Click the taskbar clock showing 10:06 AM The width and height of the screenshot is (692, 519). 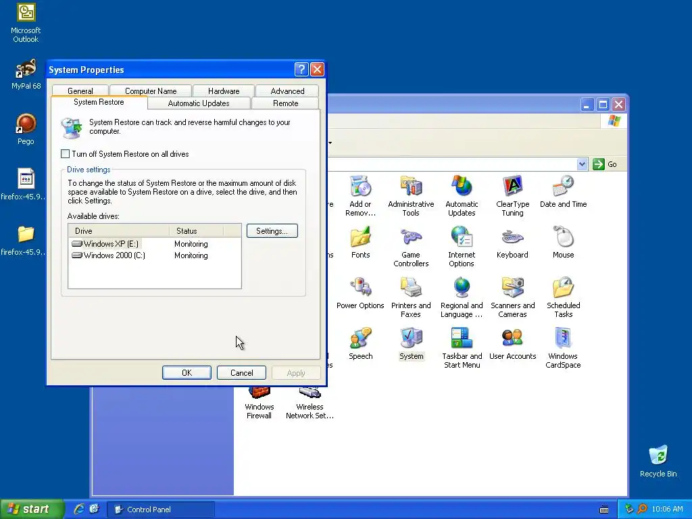click(667, 509)
